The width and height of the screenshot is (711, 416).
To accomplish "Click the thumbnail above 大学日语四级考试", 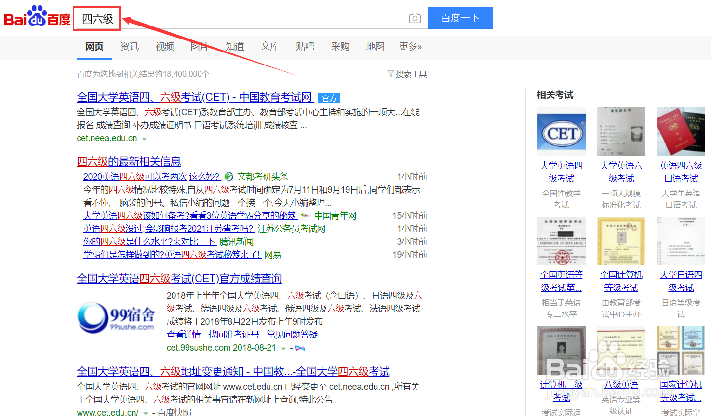I will [x=681, y=241].
